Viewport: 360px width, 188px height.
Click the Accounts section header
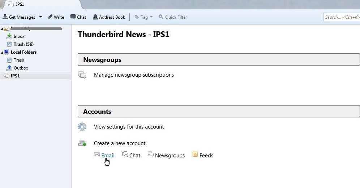click(219, 111)
